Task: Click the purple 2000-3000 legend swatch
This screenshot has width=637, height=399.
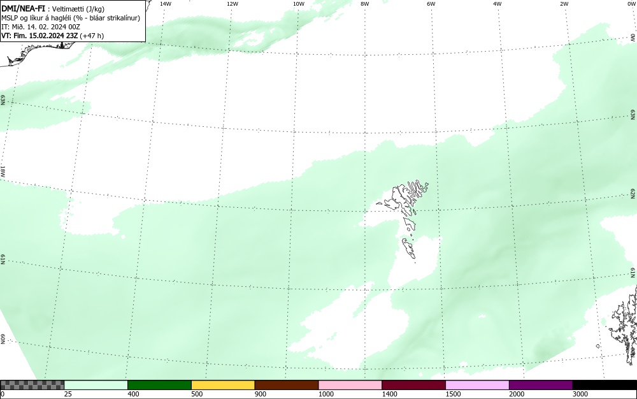Action: 541,385
